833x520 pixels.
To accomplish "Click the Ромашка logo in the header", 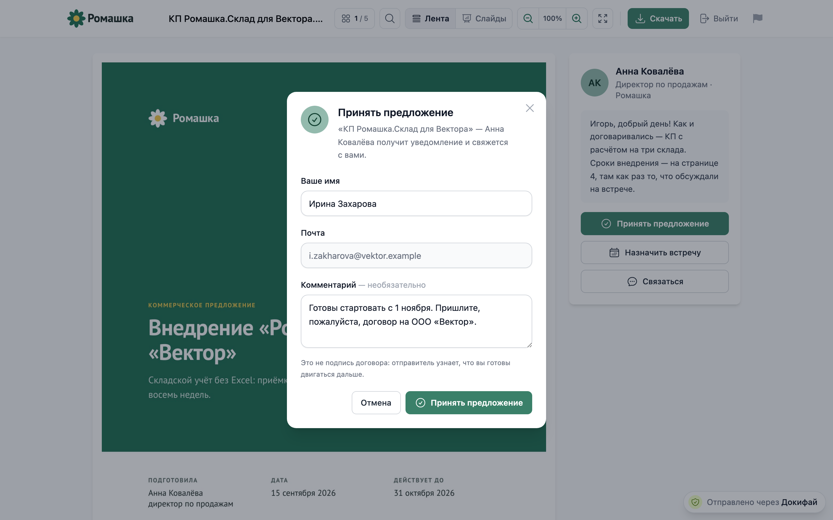I will [x=100, y=18].
